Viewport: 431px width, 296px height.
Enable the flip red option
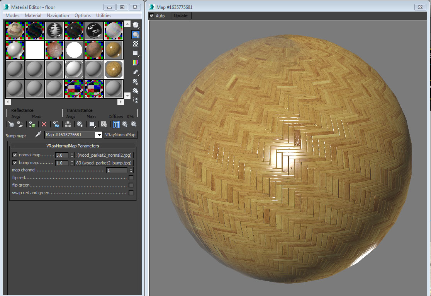131,178
